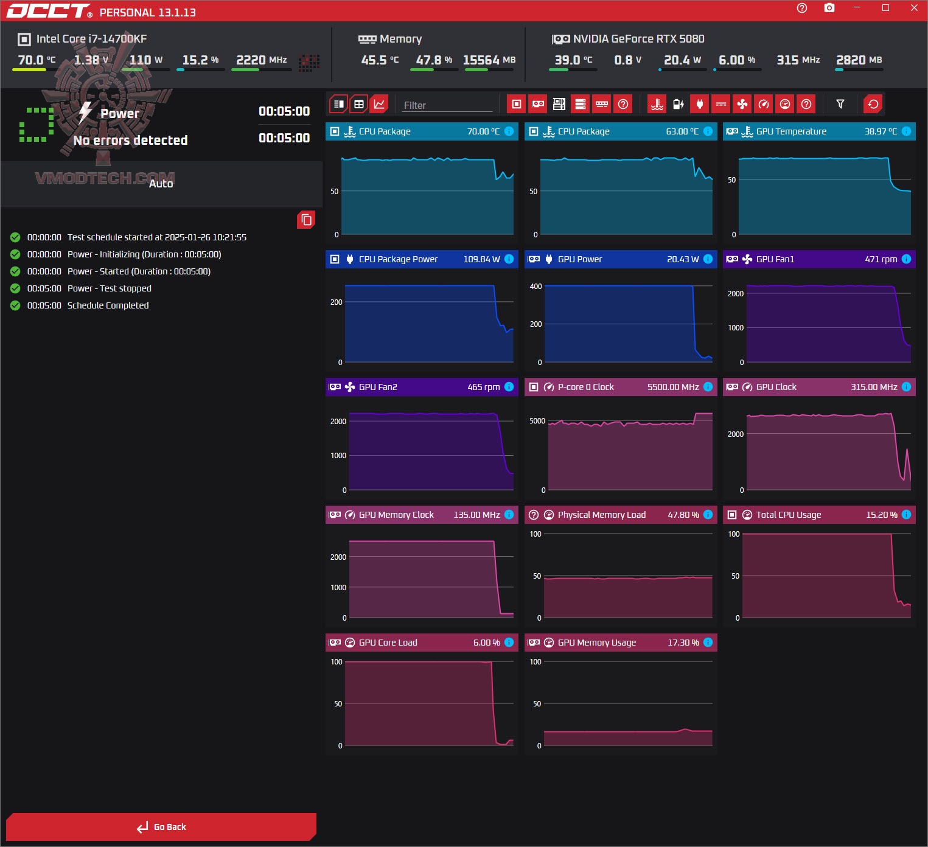Screen dimensions: 928x847
Task: Take a screenshot with the camera icon
Action: pos(829,8)
